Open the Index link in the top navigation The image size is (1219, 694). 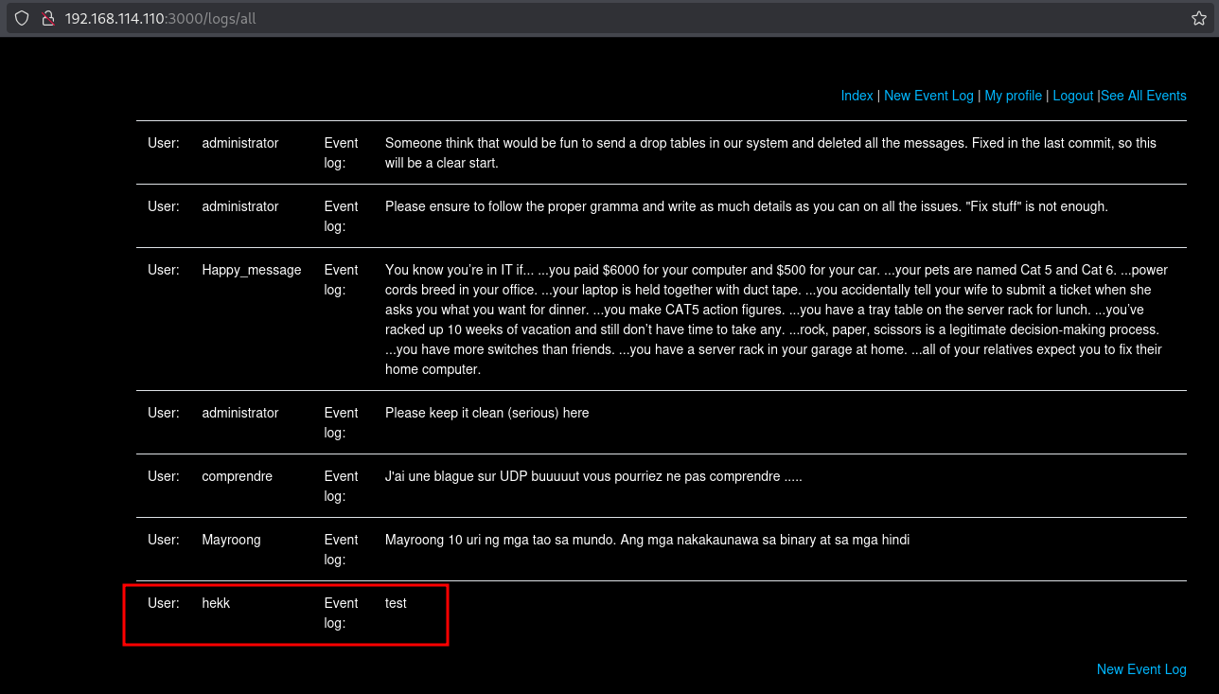[x=857, y=96]
